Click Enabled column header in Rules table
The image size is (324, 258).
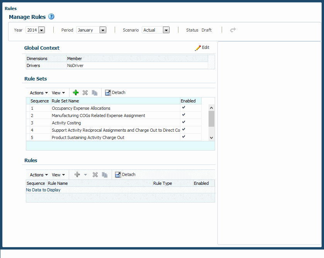coord(204,183)
